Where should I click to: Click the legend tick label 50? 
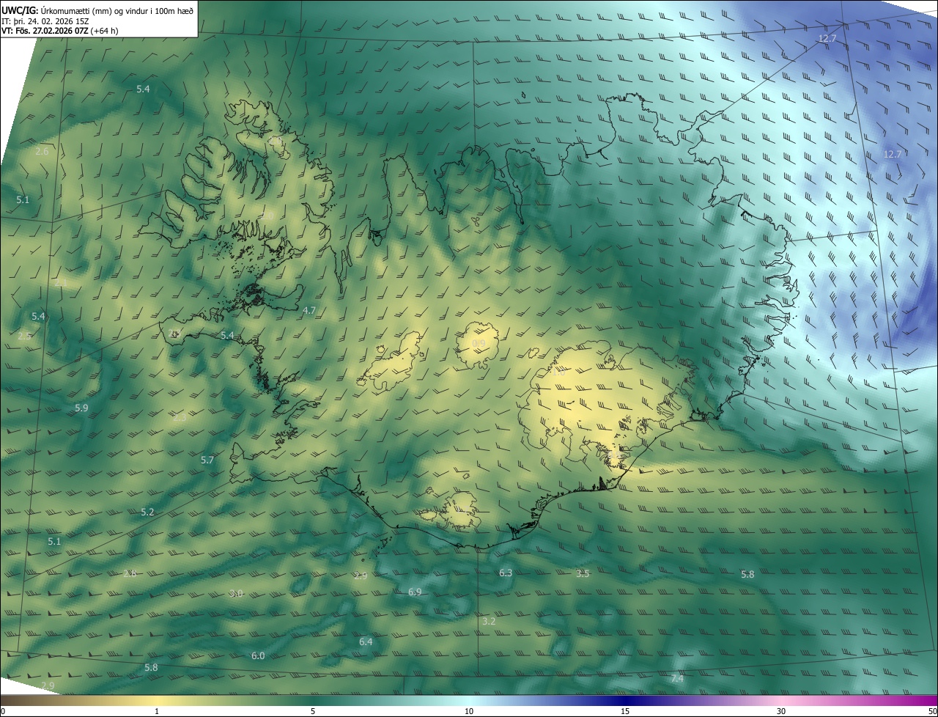[931, 711]
